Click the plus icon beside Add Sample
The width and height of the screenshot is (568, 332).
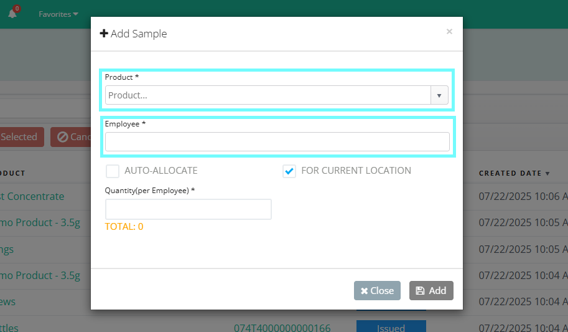(104, 34)
